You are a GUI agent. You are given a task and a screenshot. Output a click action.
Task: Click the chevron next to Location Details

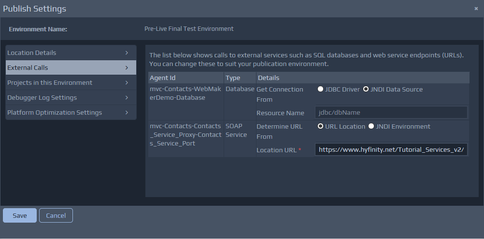(x=127, y=53)
